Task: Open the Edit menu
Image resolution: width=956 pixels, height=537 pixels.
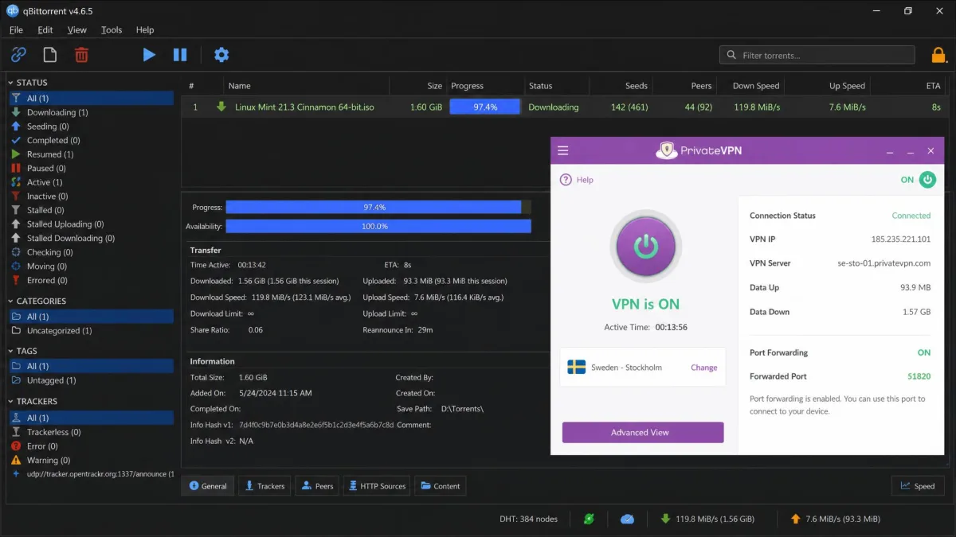Action: pyautogui.click(x=45, y=29)
